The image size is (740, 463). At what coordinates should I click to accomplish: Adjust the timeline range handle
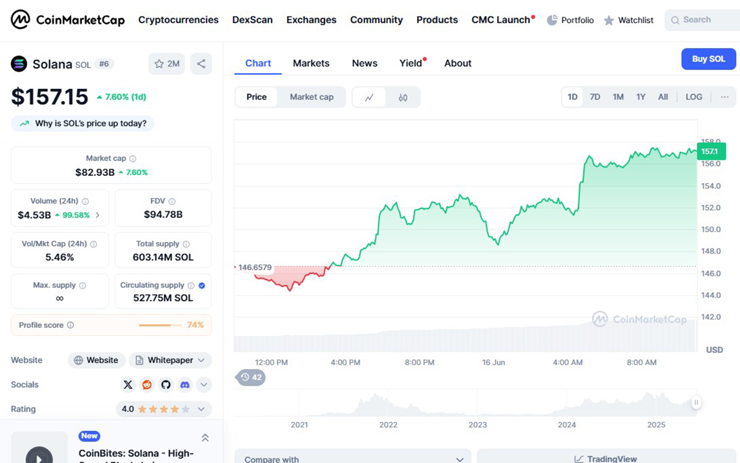[696, 403]
